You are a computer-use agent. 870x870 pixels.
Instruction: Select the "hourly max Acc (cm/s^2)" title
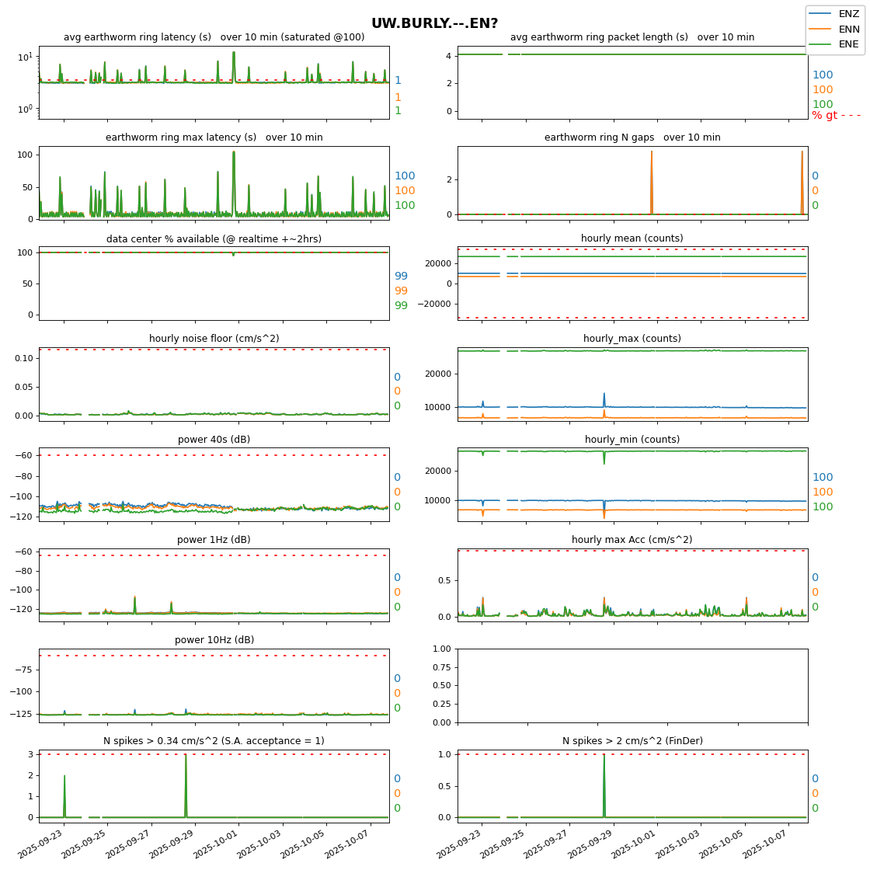[x=632, y=540]
